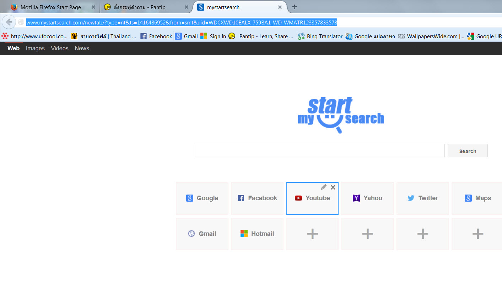Open the Microsoft Sign In bookmark
This screenshot has height=292, width=502.
pyautogui.click(x=213, y=36)
